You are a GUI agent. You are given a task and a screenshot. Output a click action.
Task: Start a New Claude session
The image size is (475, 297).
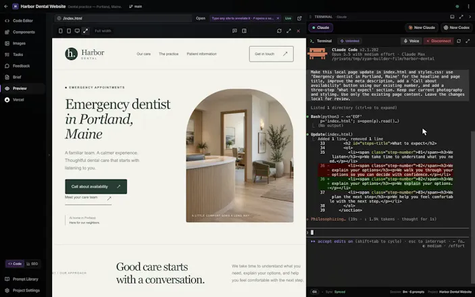click(422, 28)
